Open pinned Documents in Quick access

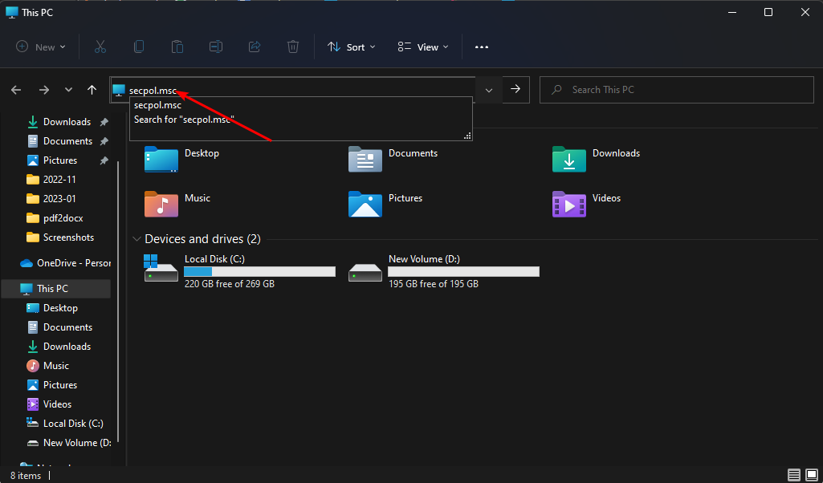click(x=67, y=141)
